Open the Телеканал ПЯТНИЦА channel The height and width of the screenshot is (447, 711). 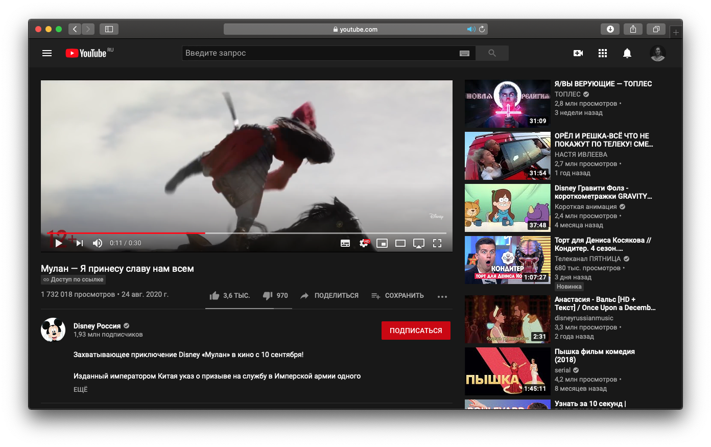pos(588,258)
